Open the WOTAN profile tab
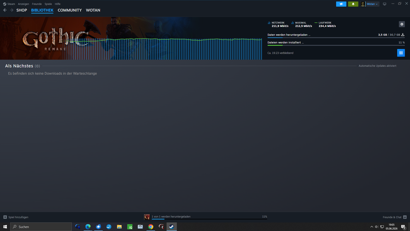This screenshot has width=410, height=231. [x=93, y=10]
